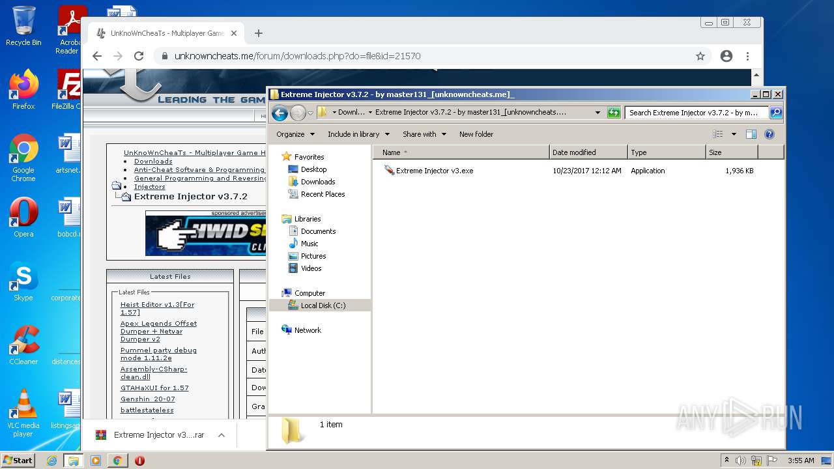Expand the Explorer address bar history dropdown
Screen dimensions: 834x469
coord(597,113)
